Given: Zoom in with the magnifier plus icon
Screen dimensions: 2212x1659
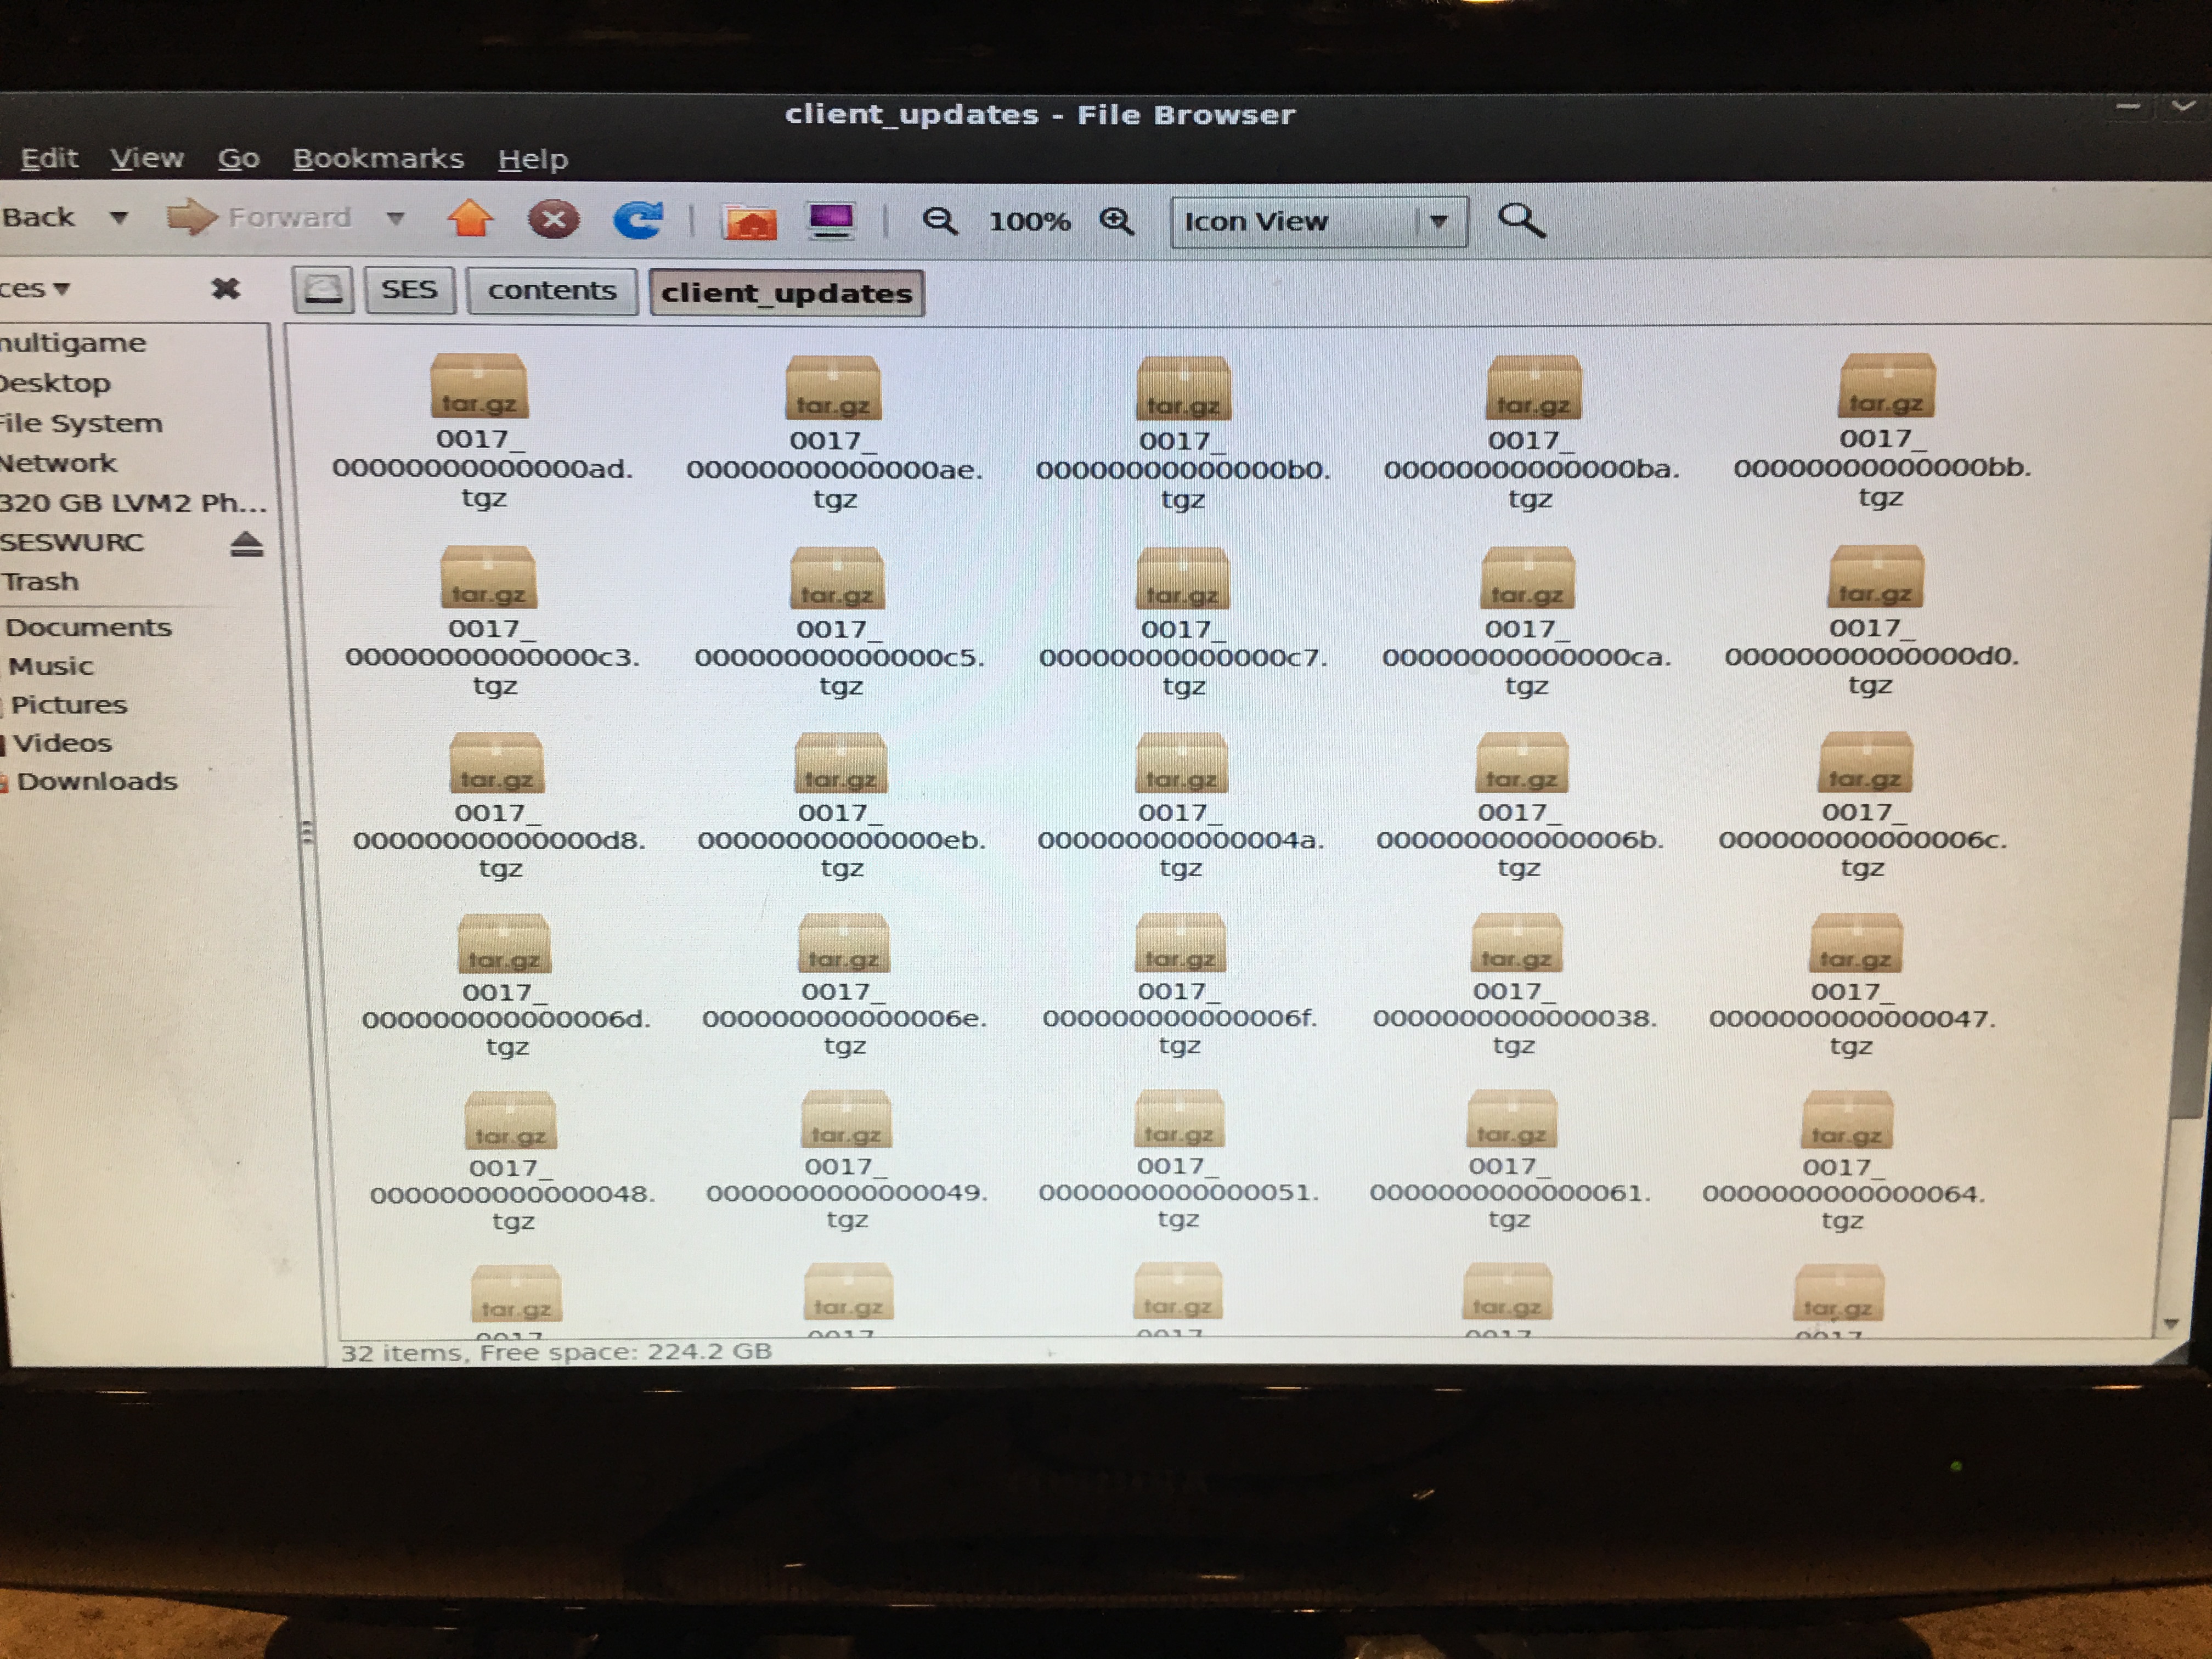Looking at the screenshot, I should click(x=1117, y=221).
